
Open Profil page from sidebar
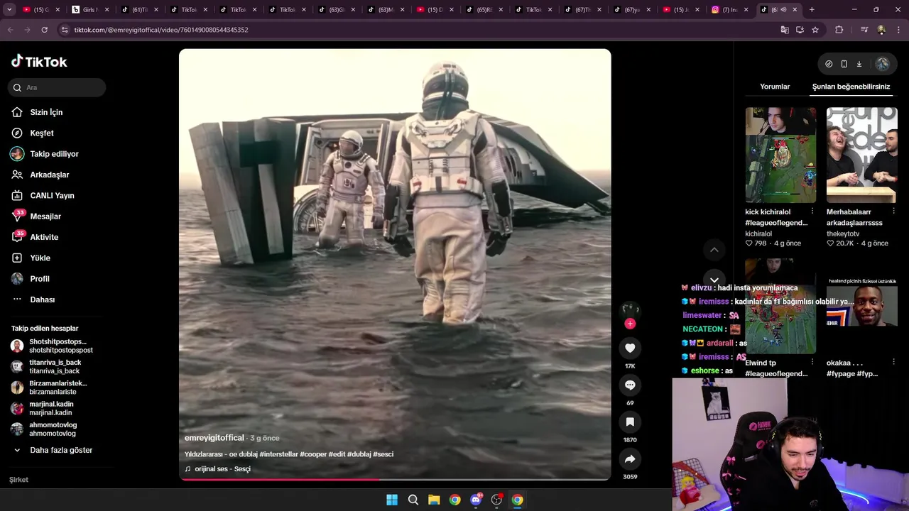pos(40,279)
